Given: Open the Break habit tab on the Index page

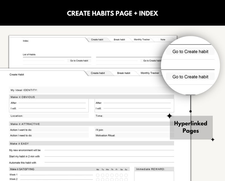Looking at the screenshot, I should tap(119, 39).
